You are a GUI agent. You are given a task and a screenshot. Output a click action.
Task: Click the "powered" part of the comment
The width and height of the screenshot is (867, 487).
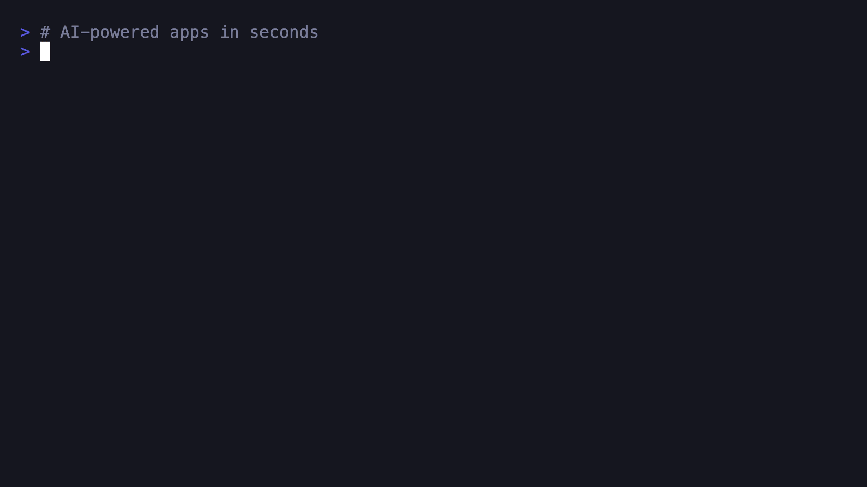[x=125, y=32]
